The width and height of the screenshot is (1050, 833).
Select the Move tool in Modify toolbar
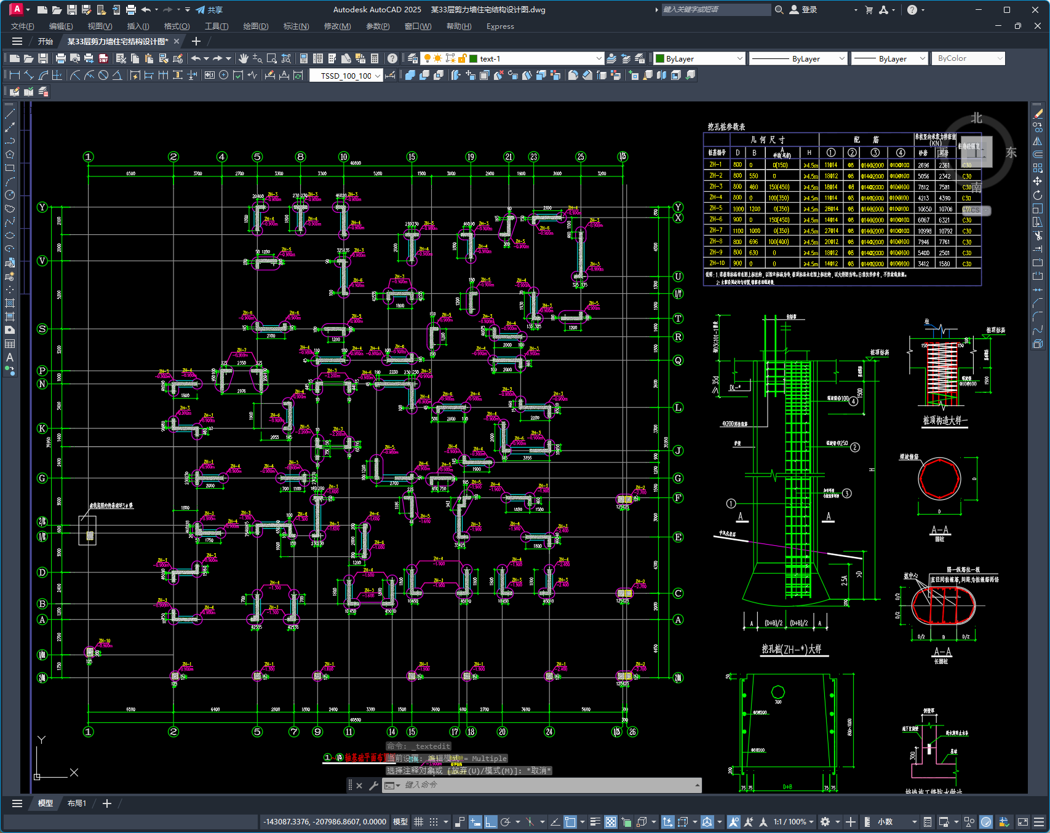coord(1038,181)
